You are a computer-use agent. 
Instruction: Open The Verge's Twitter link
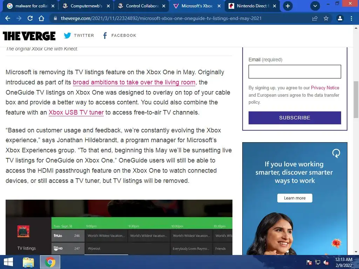pyautogui.click(x=79, y=35)
